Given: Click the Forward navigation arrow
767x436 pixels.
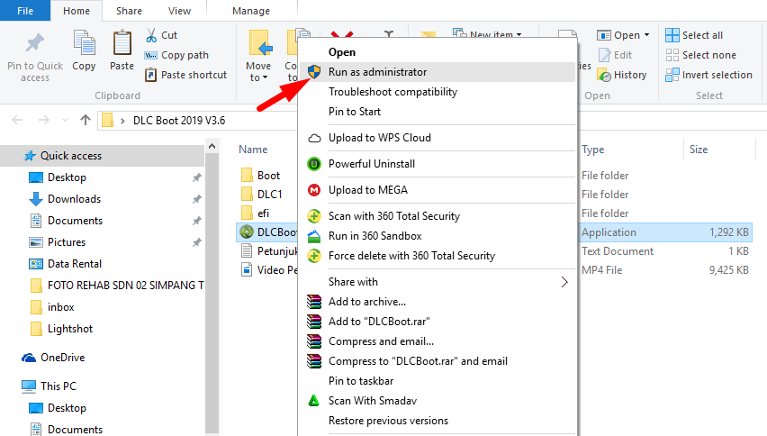Looking at the screenshot, I should [x=44, y=120].
